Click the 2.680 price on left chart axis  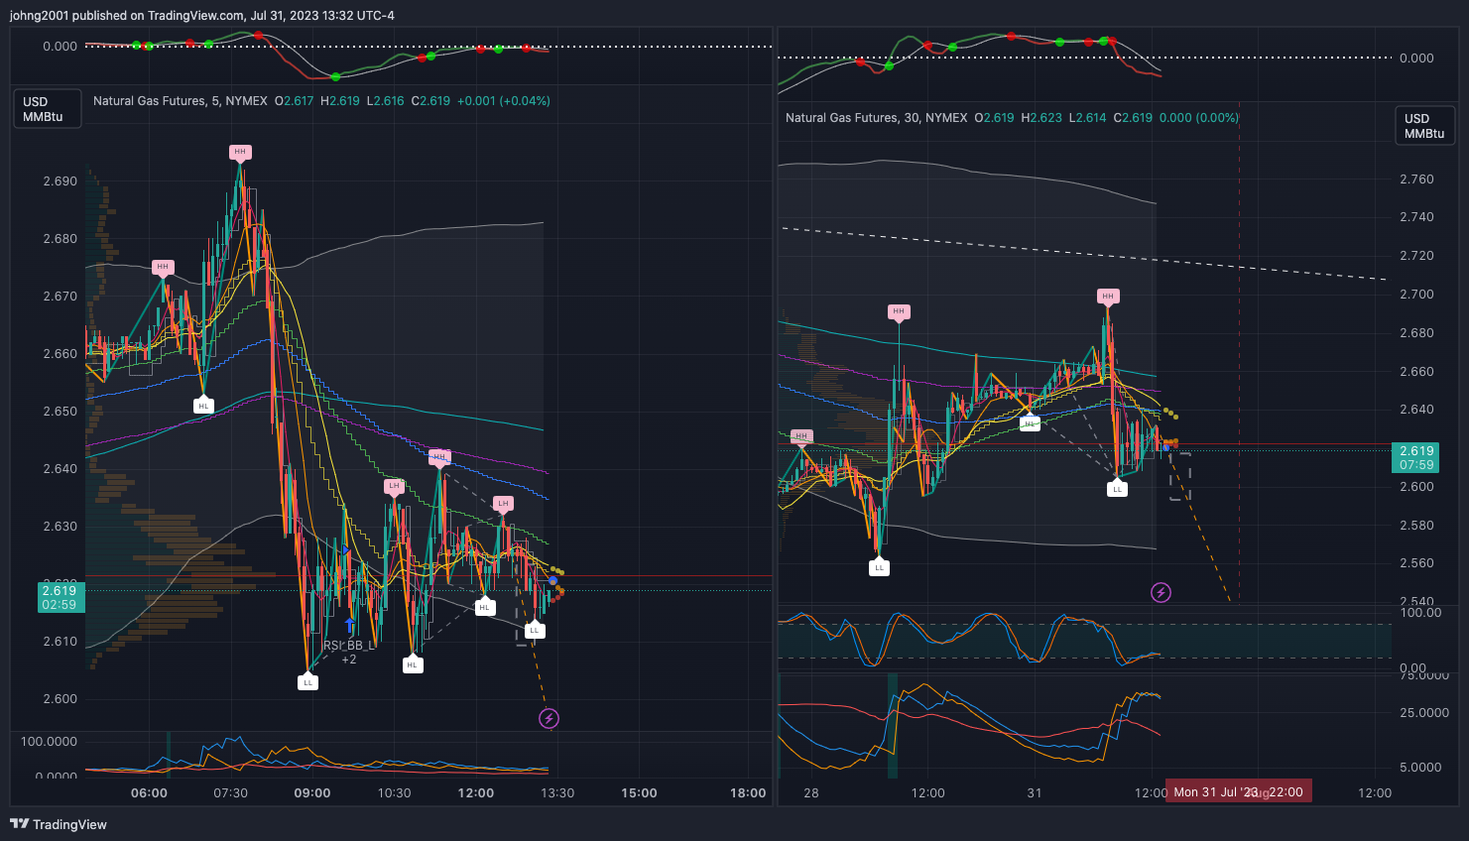61,239
